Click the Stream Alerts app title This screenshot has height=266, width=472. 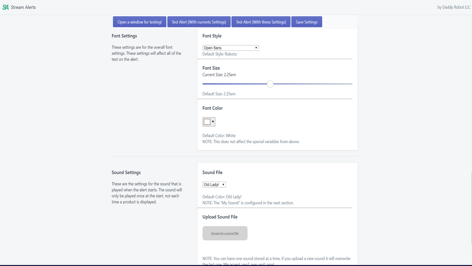pos(23,7)
